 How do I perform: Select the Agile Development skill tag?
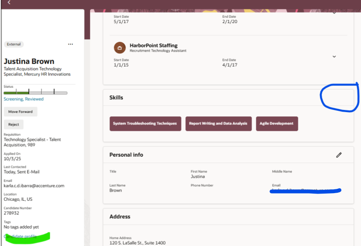point(277,124)
